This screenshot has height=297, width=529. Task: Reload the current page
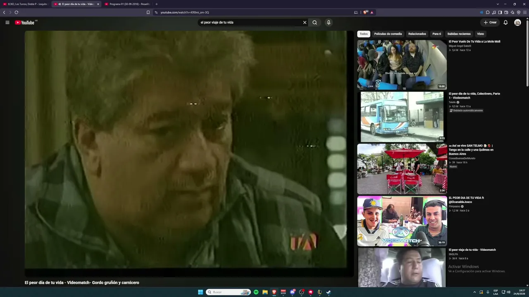pos(17,12)
